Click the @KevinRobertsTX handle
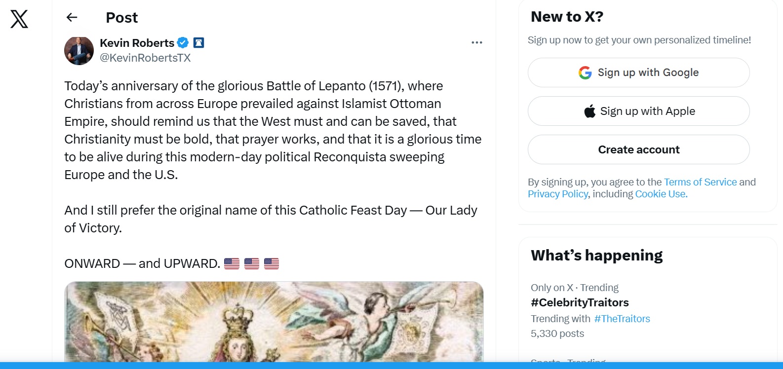The image size is (783, 369). coord(145,58)
